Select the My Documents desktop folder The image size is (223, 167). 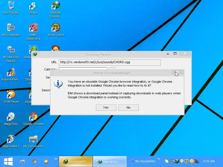(x=33, y=141)
